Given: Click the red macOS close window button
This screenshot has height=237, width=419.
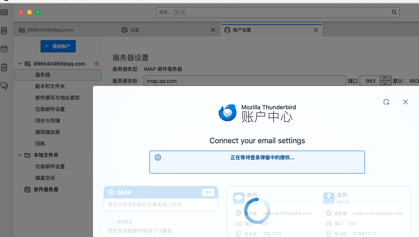Looking at the screenshot, I should tap(21, 12).
